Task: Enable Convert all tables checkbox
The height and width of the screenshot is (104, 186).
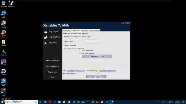Action: [64, 45]
